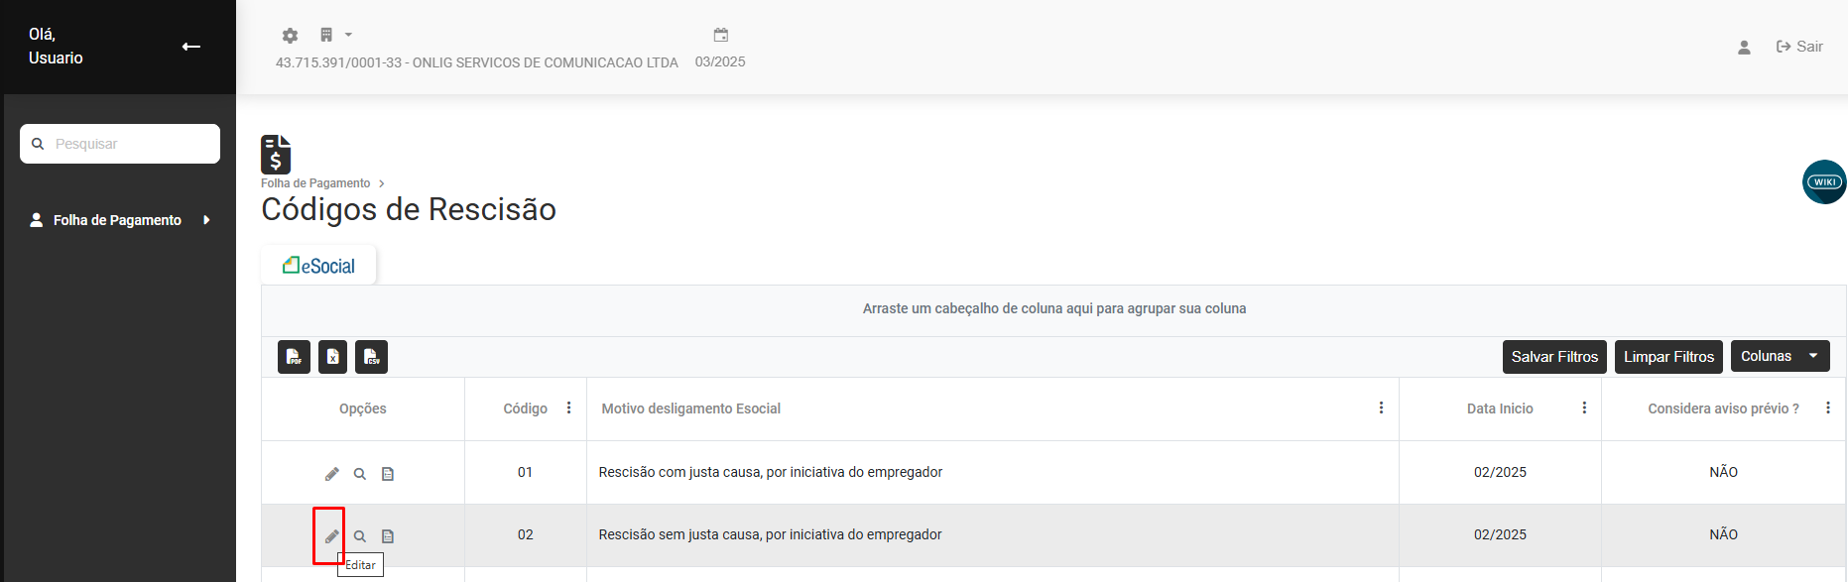Expand the Colunas dropdown
Screen dimensions: 1848x582
coord(1812,356)
